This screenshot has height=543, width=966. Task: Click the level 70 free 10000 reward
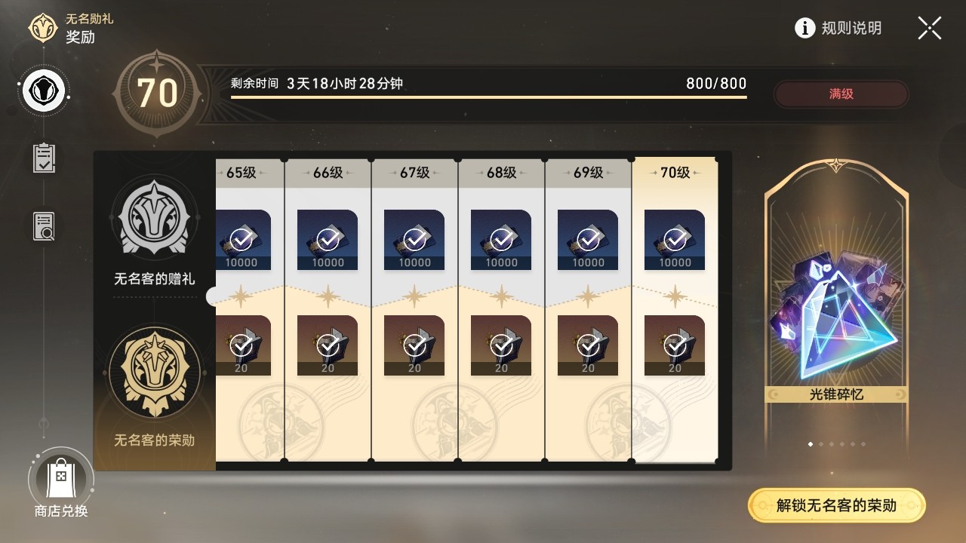coord(675,240)
